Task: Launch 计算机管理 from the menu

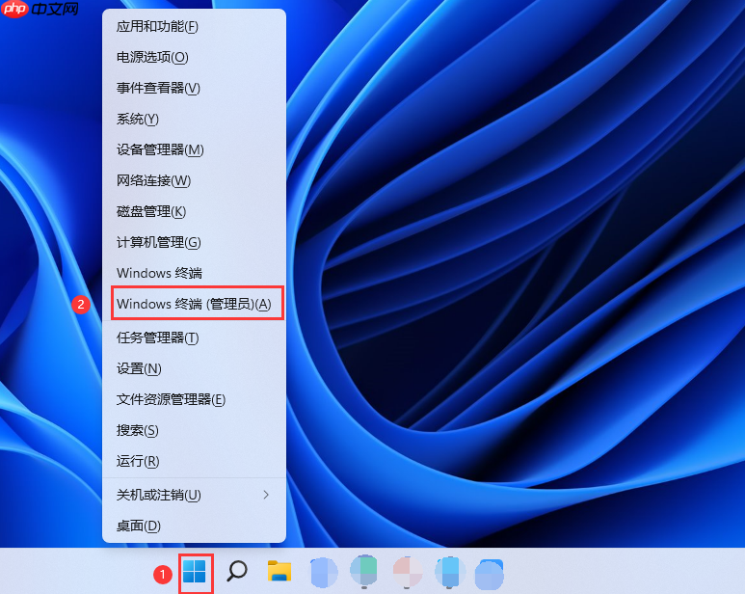Action: click(x=159, y=242)
